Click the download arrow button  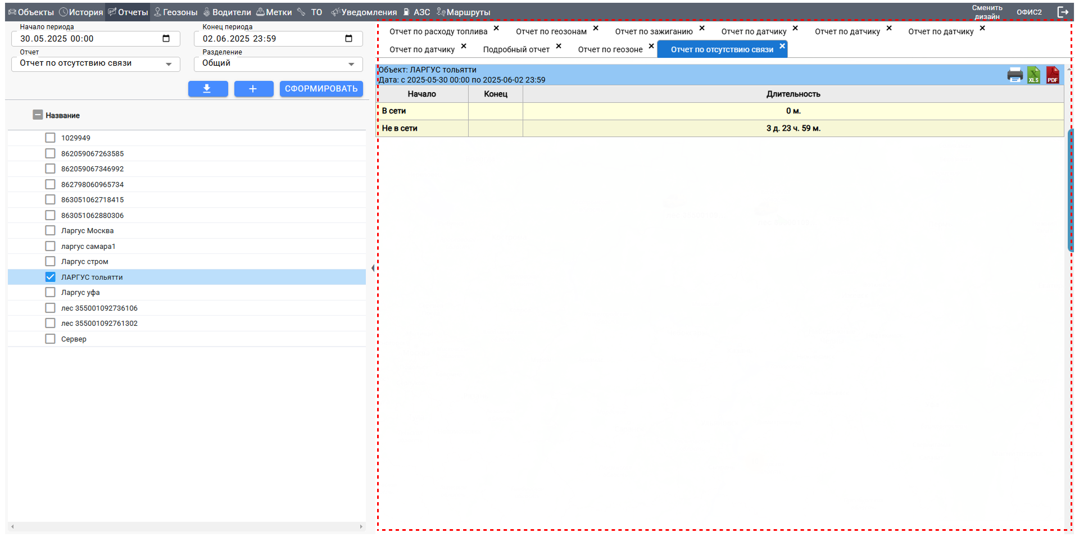[x=207, y=89]
